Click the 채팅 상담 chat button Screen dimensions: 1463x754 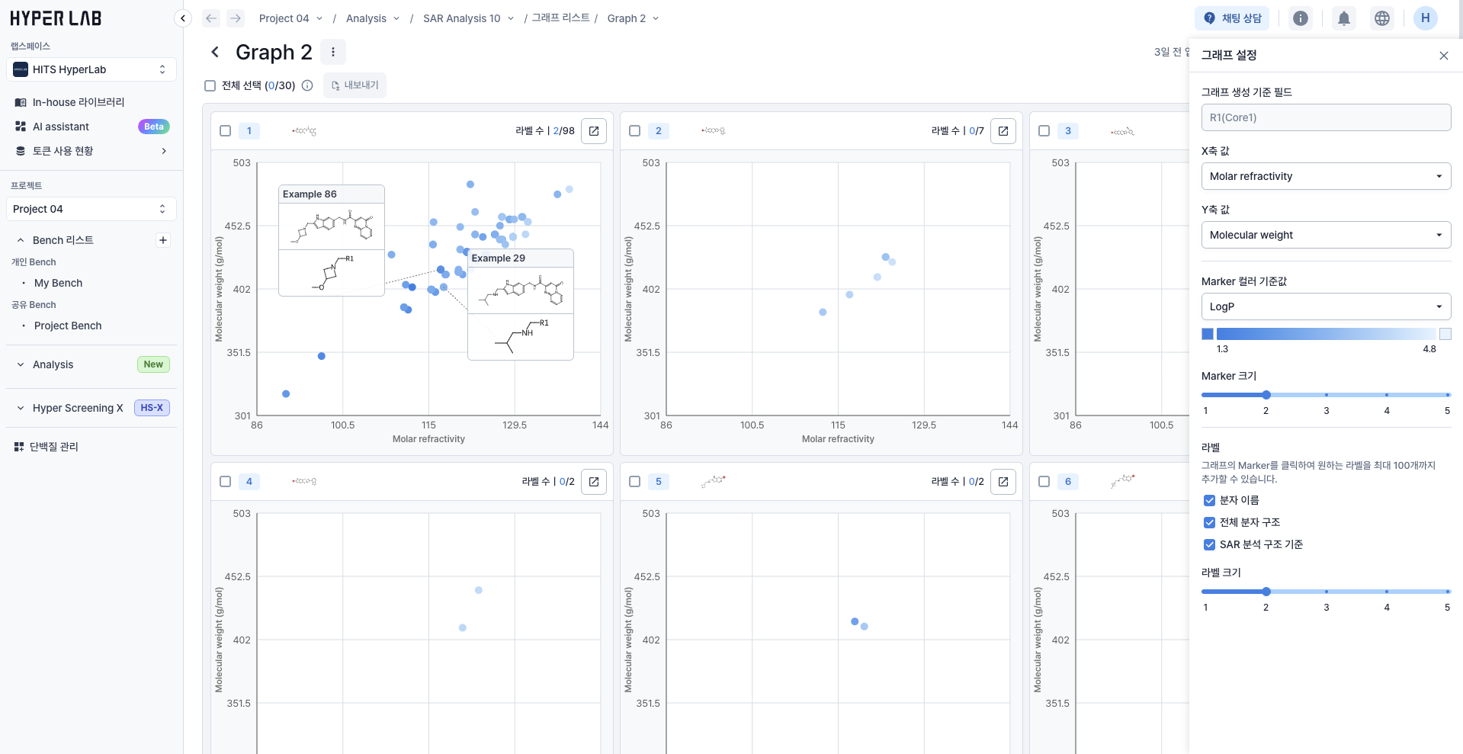click(1232, 18)
